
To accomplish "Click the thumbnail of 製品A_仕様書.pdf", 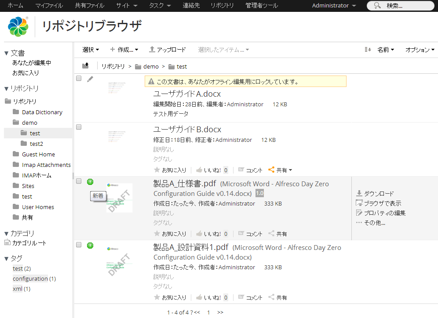I will 120,198.
